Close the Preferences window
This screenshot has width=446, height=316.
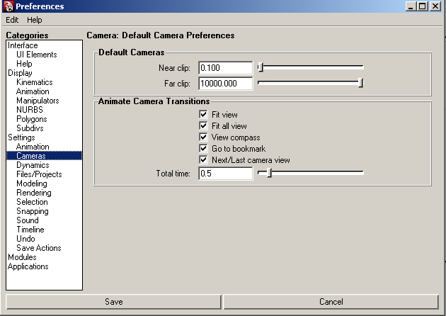(x=435, y=6)
